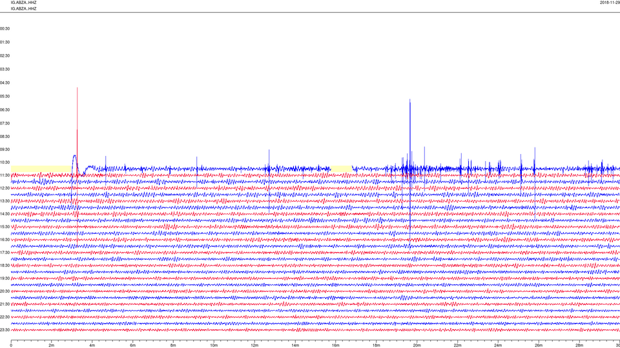Select the 21:30 trace label

[5, 304]
